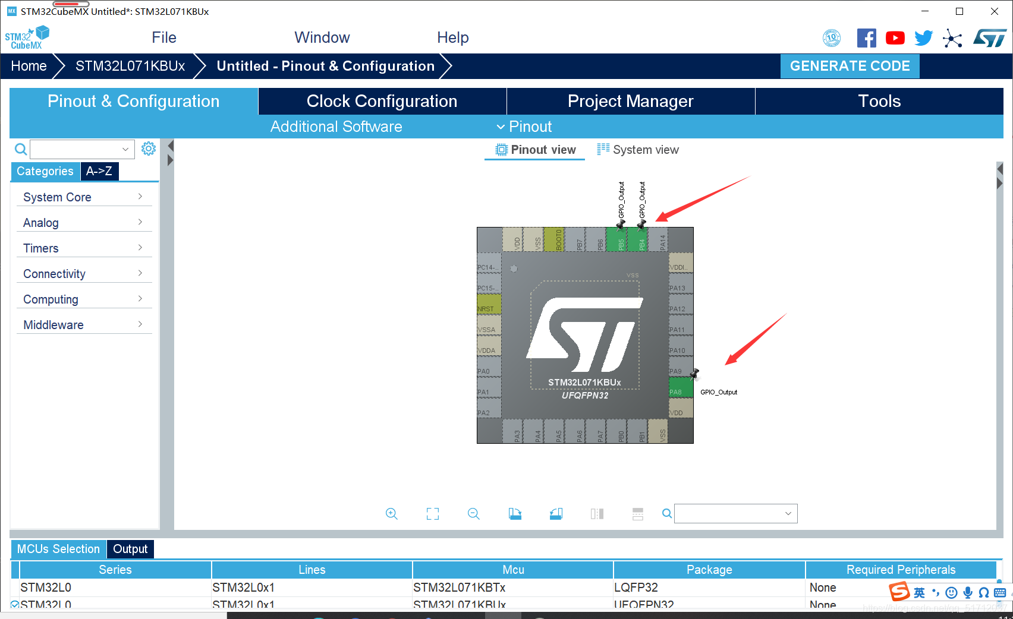This screenshot has width=1013, height=619.
Task: Switch to the Clock Configuration tab
Action: (x=382, y=101)
